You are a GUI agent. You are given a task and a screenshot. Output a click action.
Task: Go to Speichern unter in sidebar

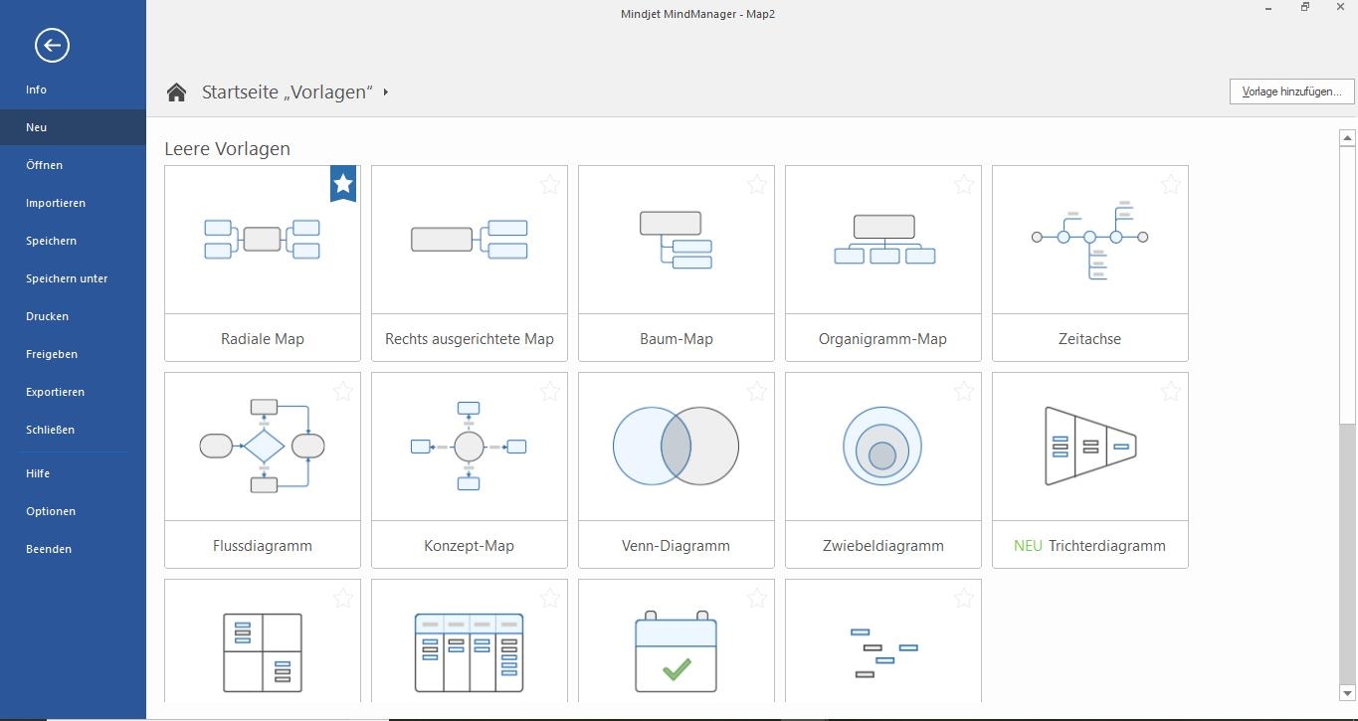click(67, 278)
